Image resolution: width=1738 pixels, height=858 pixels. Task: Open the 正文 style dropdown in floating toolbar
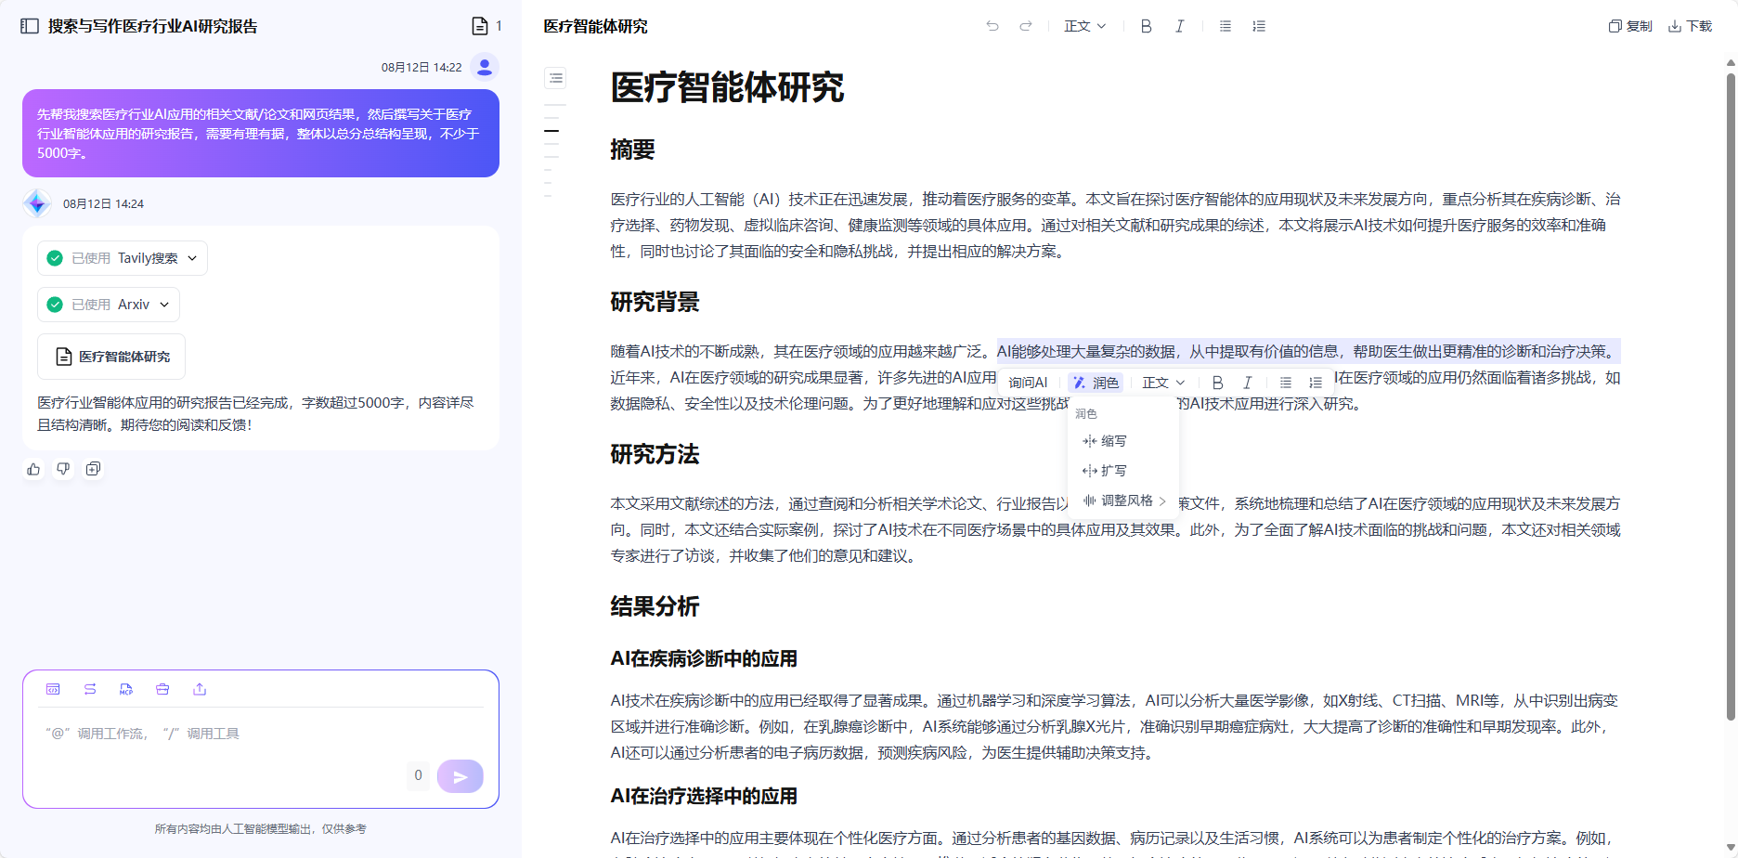tap(1163, 383)
